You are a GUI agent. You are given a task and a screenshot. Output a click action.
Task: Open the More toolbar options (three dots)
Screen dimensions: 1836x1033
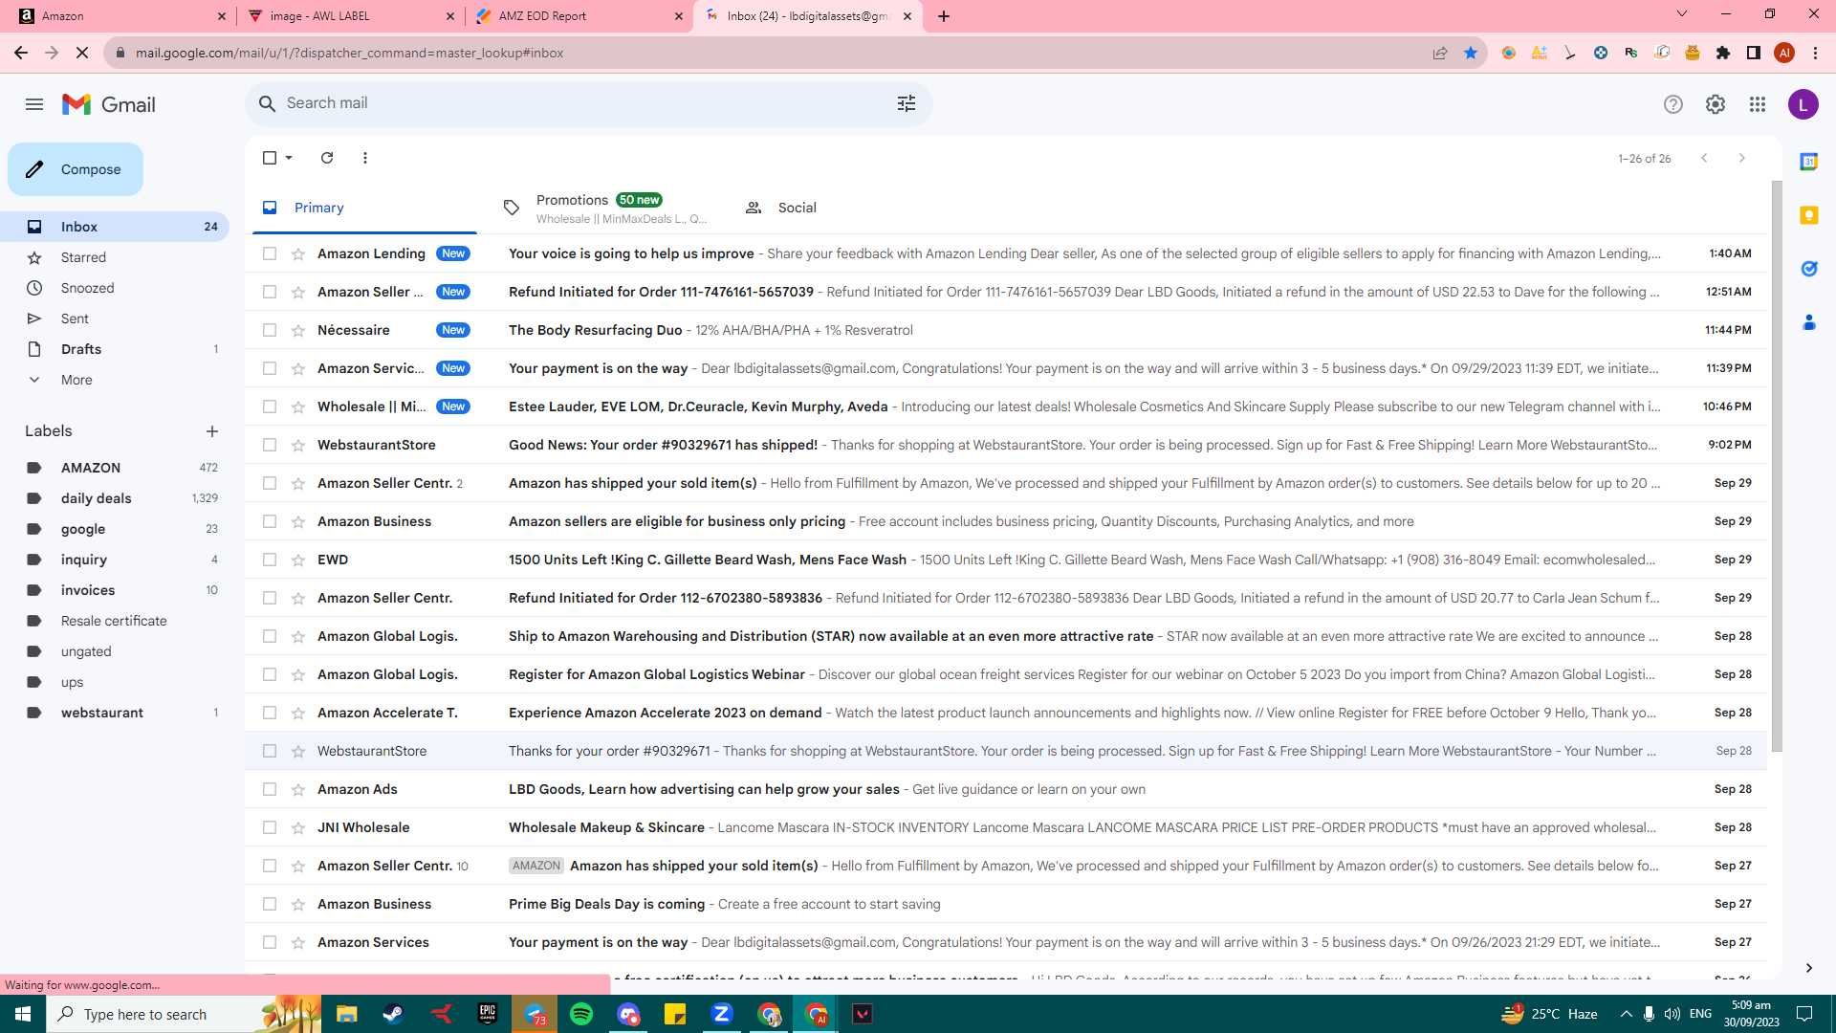point(365,158)
